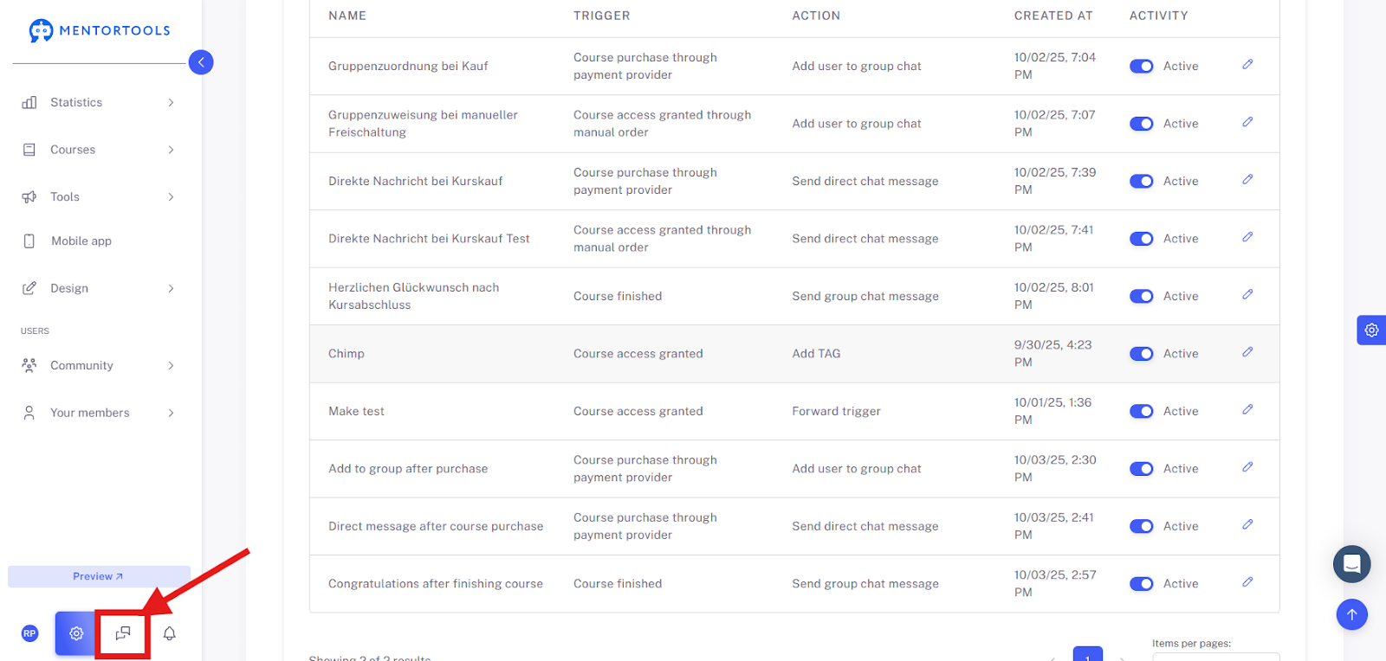The image size is (1386, 661).
Task: Click the Preview button
Action: tap(99, 576)
